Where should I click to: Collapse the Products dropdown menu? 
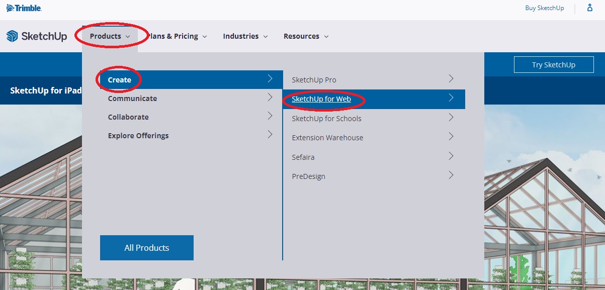tap(110, 36)
